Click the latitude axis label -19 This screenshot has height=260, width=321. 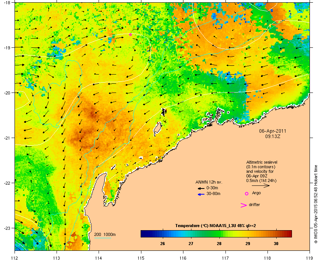[x=7, y=47]
